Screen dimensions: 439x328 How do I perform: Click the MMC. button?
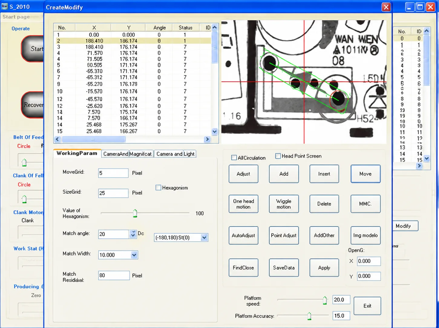(x=365, y=204)
